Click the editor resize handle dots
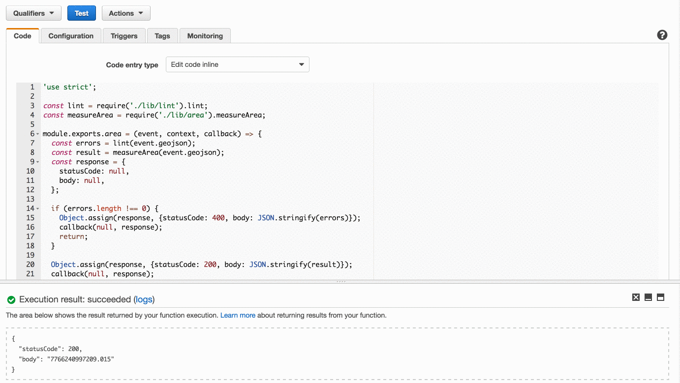The width and height of the screenshot is (680, 383). pyautogui.click(x=341, y=281)
